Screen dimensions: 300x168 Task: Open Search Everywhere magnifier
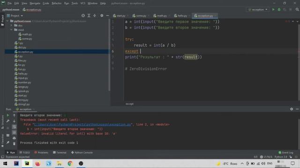point(297,9)
